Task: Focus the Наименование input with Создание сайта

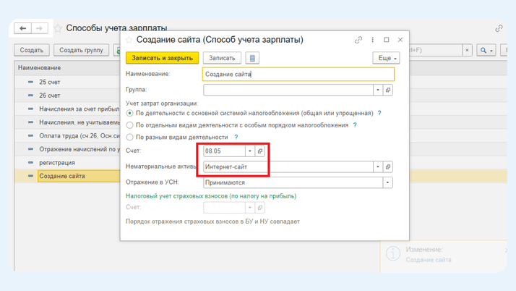Action: (x=298, y=74)
